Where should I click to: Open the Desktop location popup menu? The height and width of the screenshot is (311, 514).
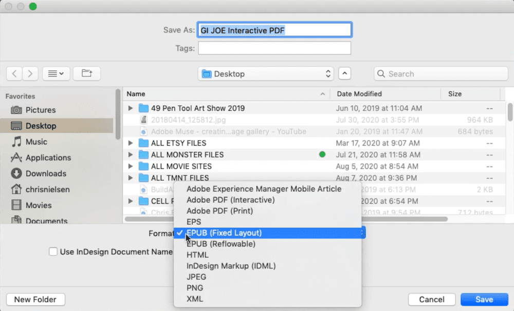(266, 74)
